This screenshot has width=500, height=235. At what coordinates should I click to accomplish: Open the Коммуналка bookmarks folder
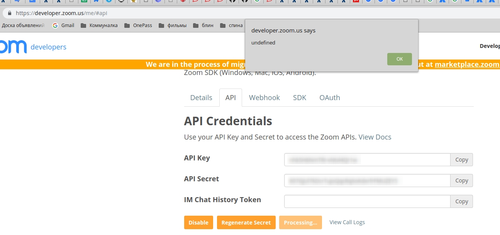[x=99, y=26]
